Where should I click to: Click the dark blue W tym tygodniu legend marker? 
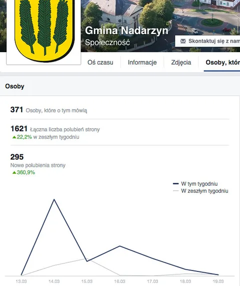(175, 184)
